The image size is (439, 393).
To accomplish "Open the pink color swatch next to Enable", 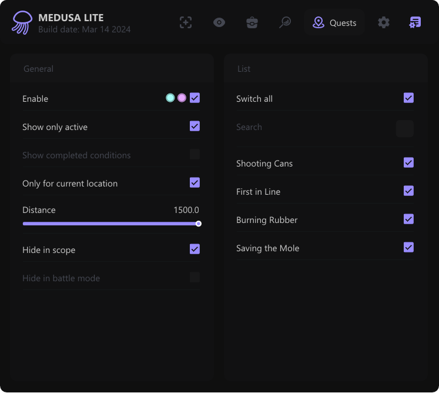I will (x=182, y=98).
